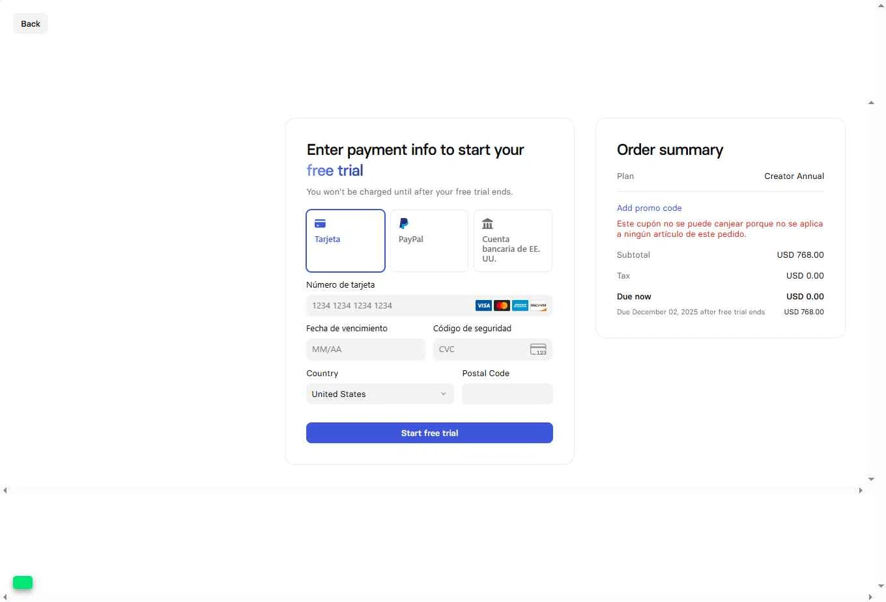Go back using the Back button
Screen dimensions: 886x602
31,24
